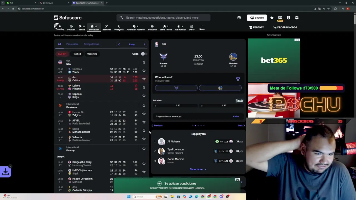Filter by Upcoming matches
This screenshot has height=200, width=356.
click(x=92, y=54)
